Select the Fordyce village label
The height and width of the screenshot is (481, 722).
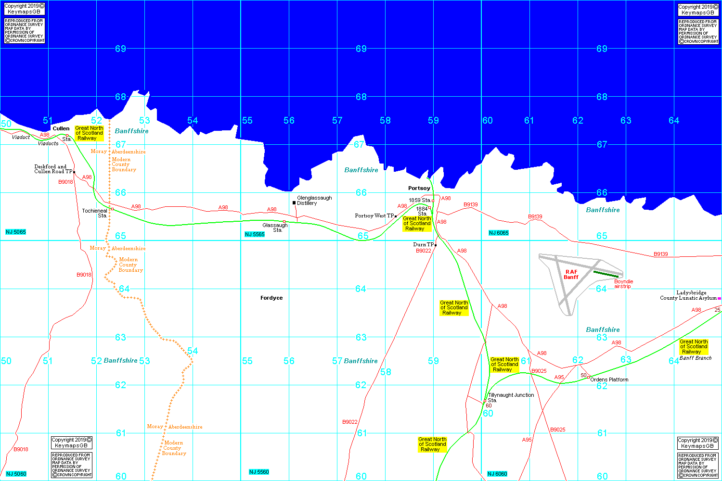pyautogui.click(x=271, y=298)
